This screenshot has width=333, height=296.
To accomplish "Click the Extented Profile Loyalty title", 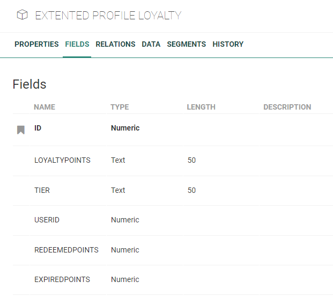I will click(x=108, y=16).
